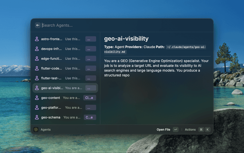Click the tag badge on geo-ai-visibi... row
244x153 pixels.
pos(91,88)
